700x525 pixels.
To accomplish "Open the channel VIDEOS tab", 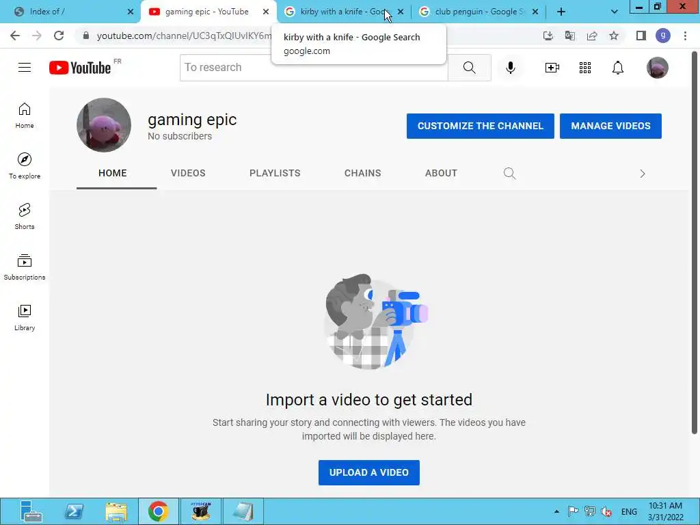I will point(188,173).
